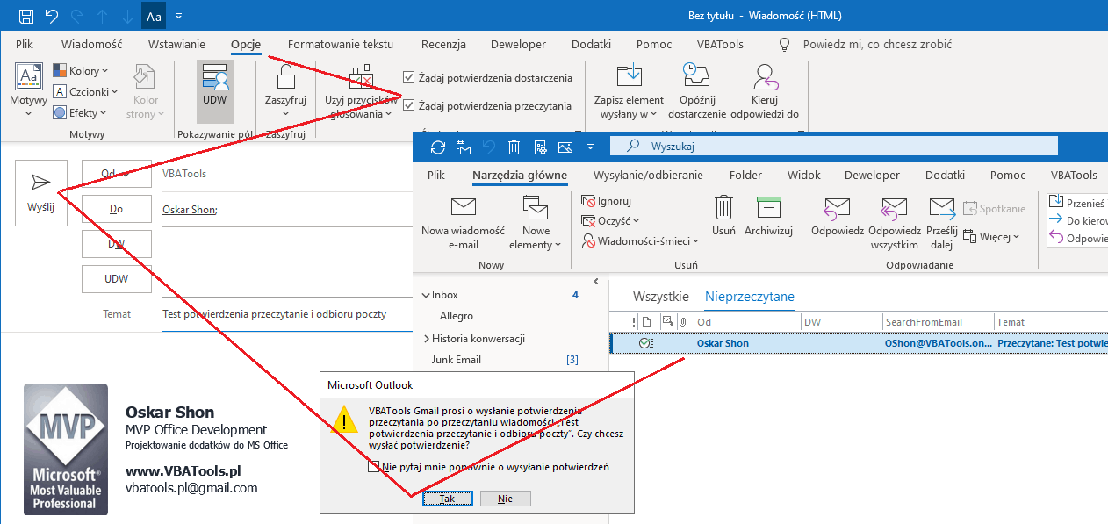Expand Historia konwersacji folder

(426, 339)
